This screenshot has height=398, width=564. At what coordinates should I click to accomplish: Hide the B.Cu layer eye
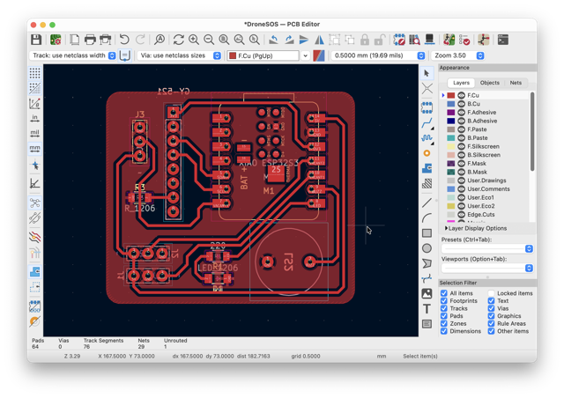(461, 104)
